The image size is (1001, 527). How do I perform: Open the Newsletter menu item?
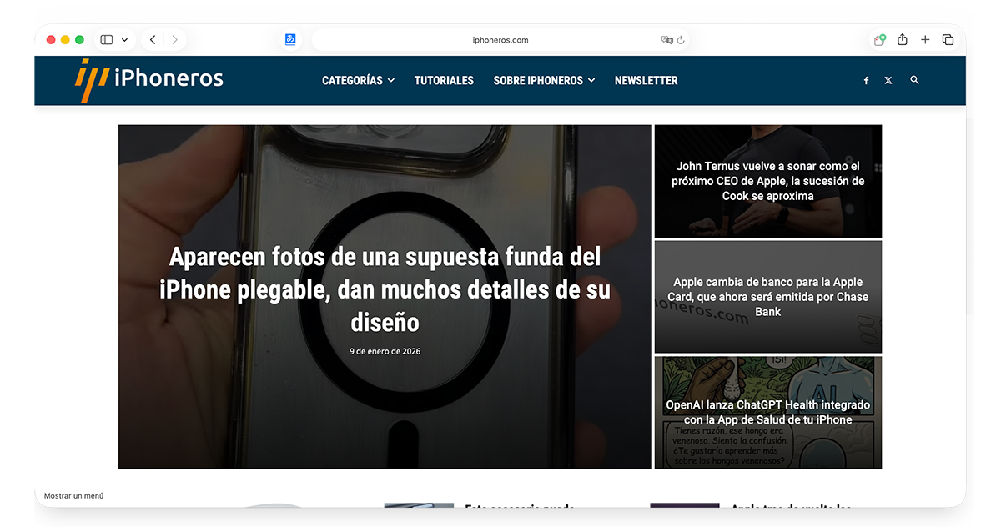tap(646, 80)
